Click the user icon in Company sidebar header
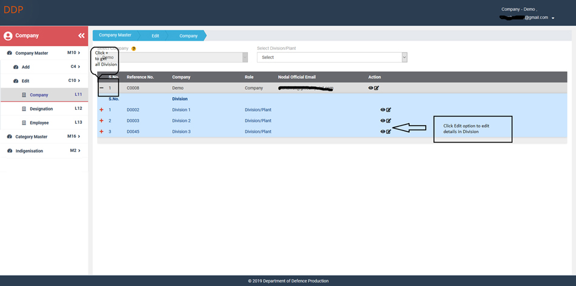 click(8, 36)
